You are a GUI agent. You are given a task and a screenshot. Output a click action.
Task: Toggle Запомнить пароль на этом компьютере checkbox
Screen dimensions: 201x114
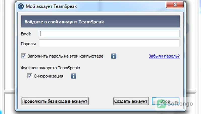(x=24, y=56)
